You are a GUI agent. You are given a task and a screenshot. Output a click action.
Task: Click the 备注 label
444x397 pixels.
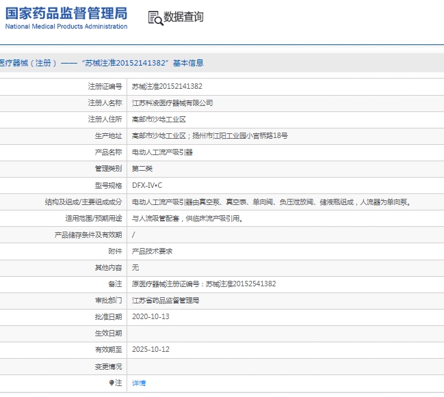pyautogui.click(x=115, y=284)
